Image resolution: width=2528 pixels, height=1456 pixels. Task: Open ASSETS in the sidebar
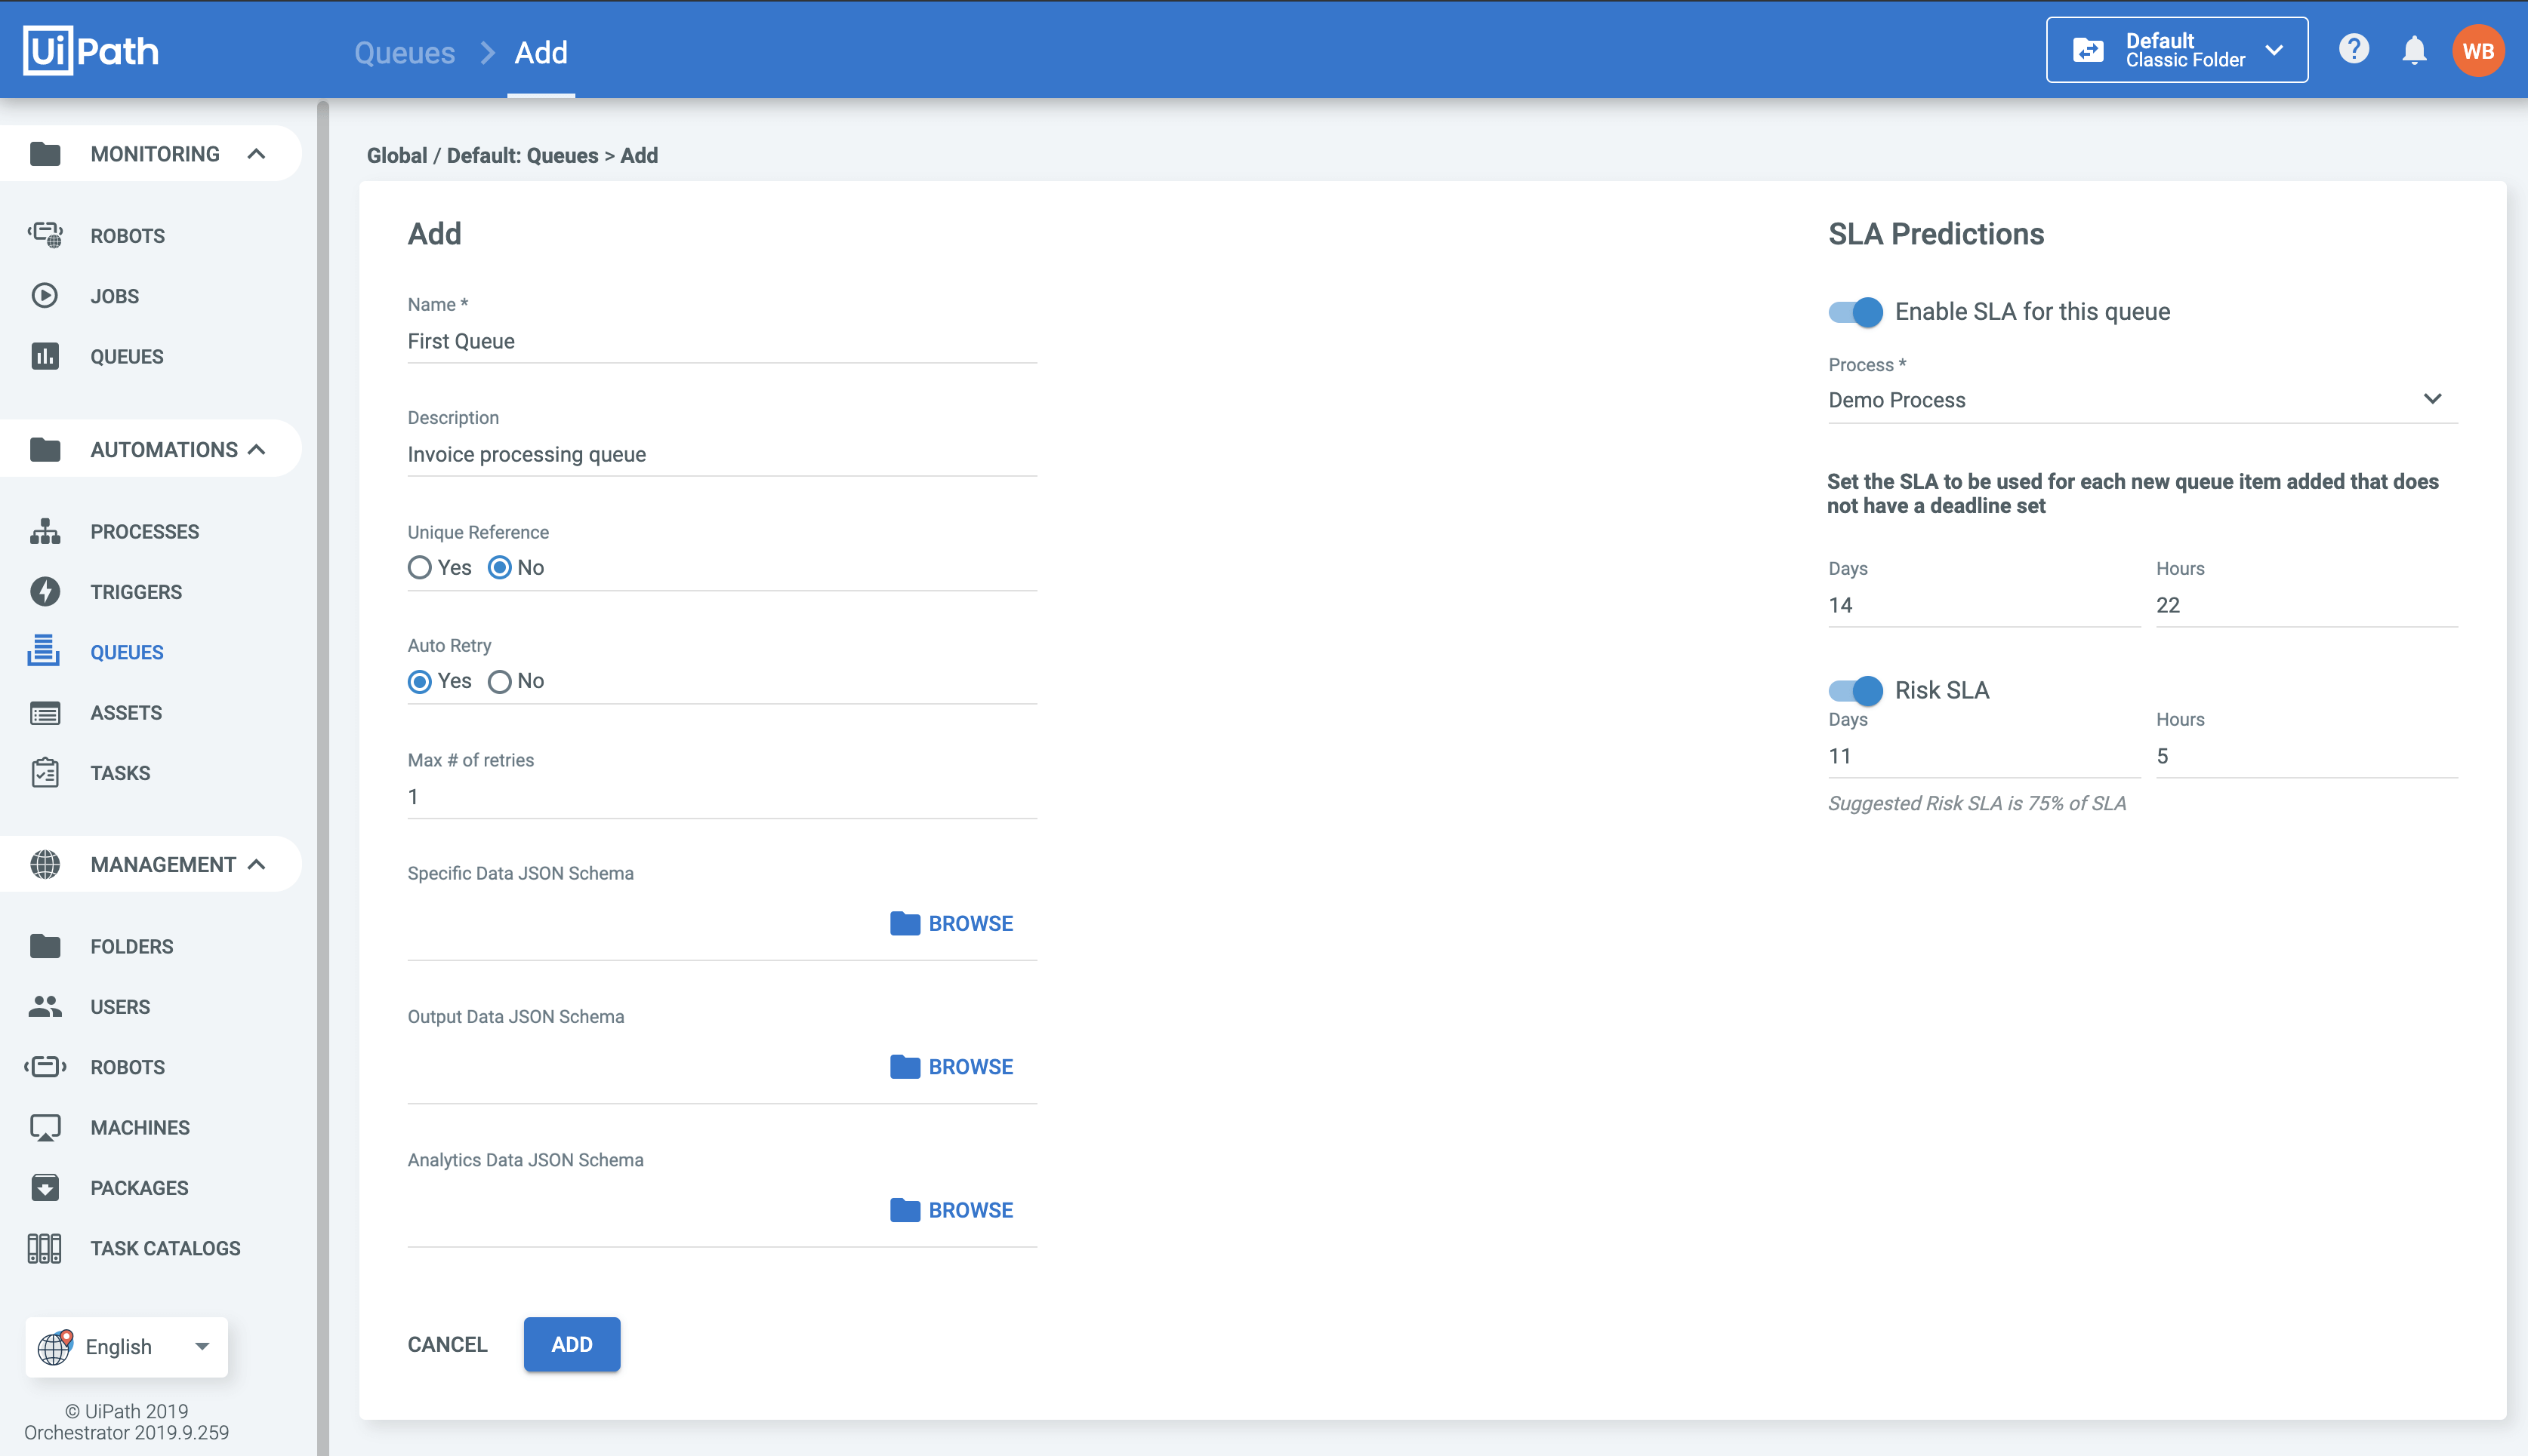126,713
